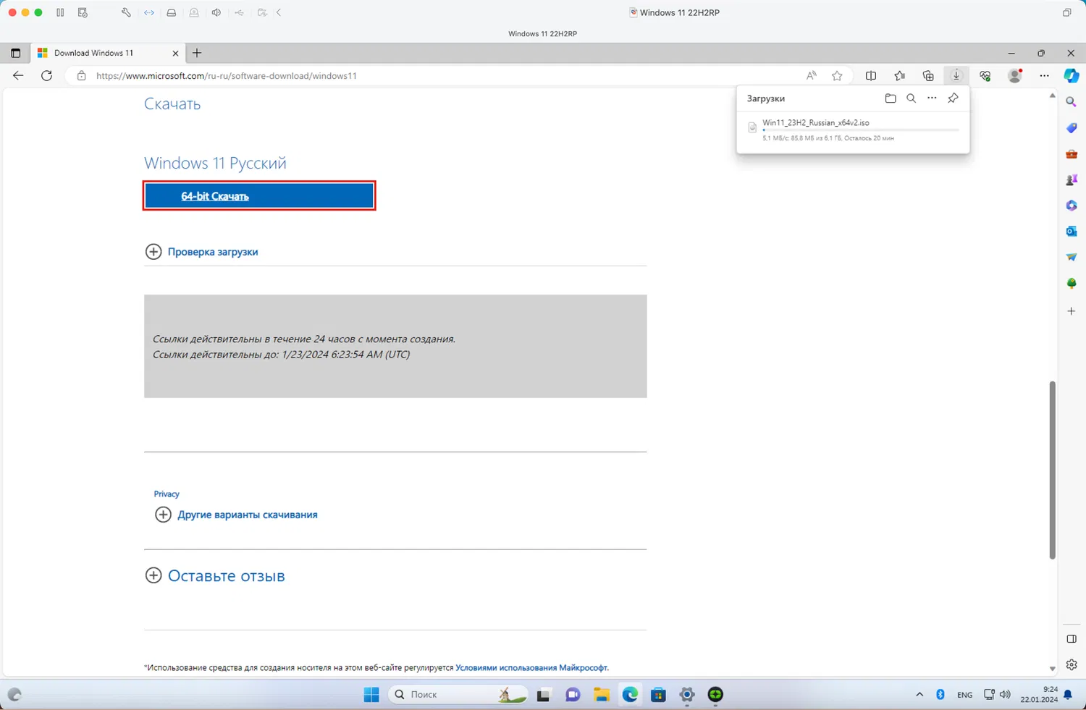This screenshot has height=710, width=1086.
Task: Pause the virtual machine in Parallels toolbar
Action: pyautogui.click(x=60, y=12)
